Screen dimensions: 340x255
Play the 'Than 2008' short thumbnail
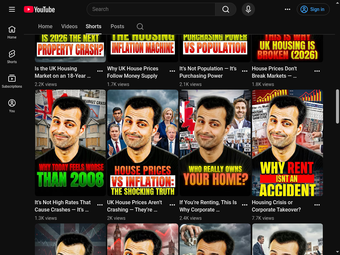70,143
